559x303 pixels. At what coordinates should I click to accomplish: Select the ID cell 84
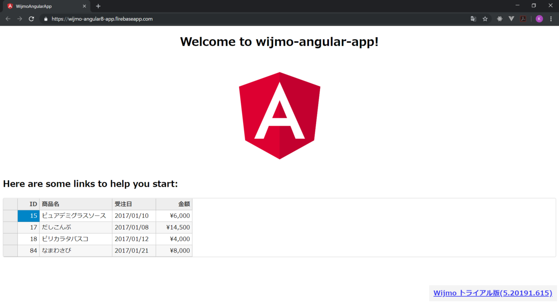(x=28, y=250)
